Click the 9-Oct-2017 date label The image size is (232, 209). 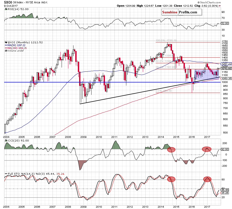point(11,6)
